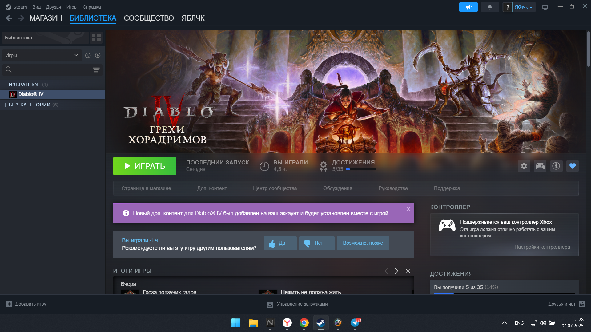Open Telegram from taskbar
591x332 pixels.
pyautogui.click(x=355, y=323)
